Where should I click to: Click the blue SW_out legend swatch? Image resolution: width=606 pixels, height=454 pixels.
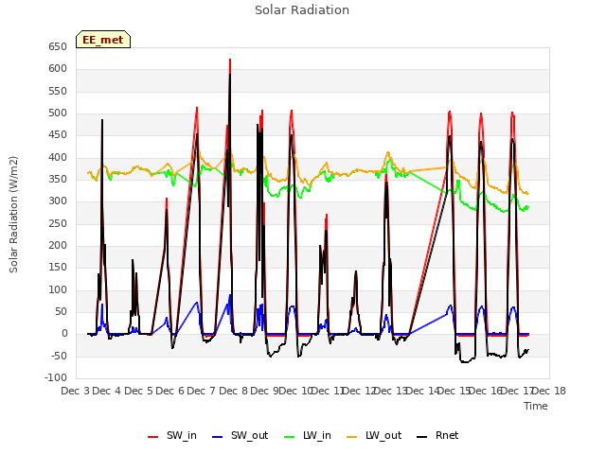pos(218,437)
